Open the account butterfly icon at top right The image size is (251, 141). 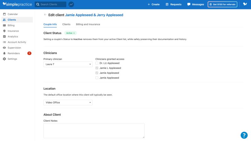click(x=245, y=4)
